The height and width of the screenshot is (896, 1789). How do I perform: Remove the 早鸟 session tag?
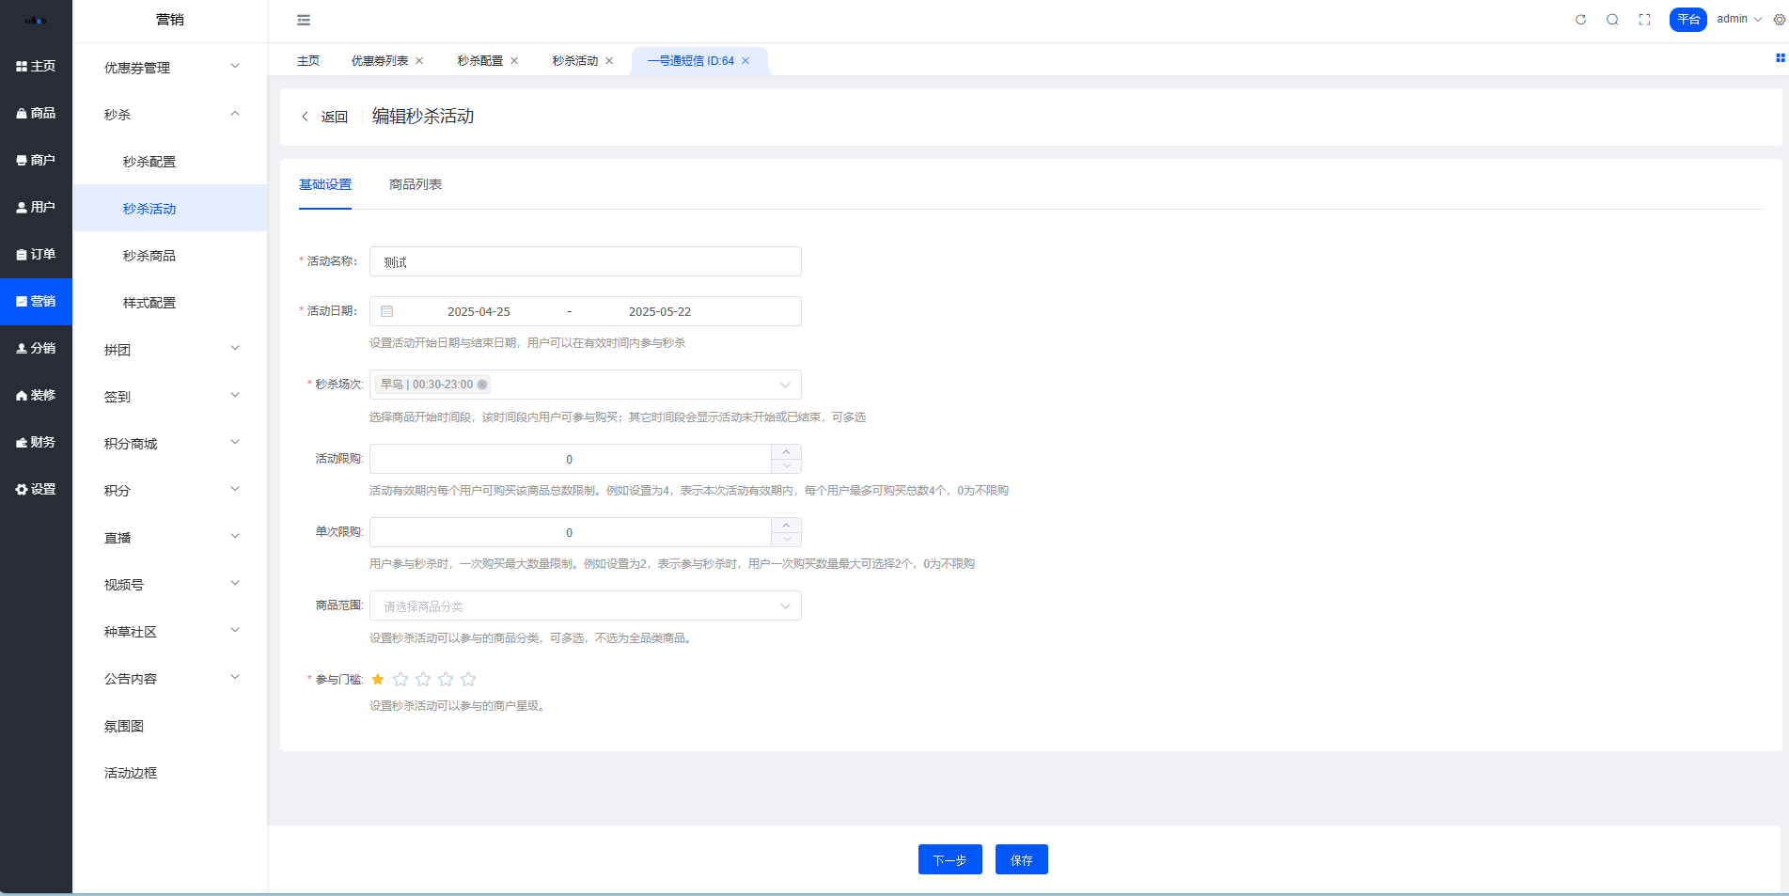tap(482, 385)
